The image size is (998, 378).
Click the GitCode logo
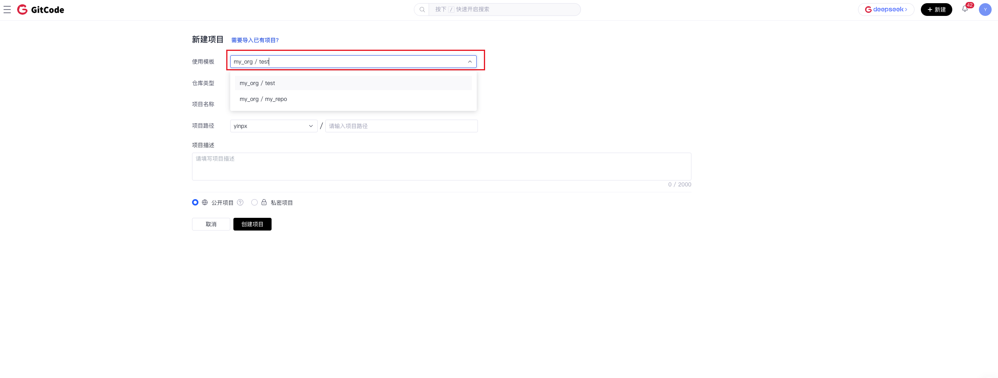pyautogui.click(x=41, y=10)
